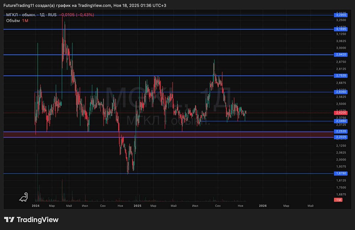This screenshot has height=230, width=355.
Task: Select the 3,1695 blue price label
Action: (x=341, y=29)
